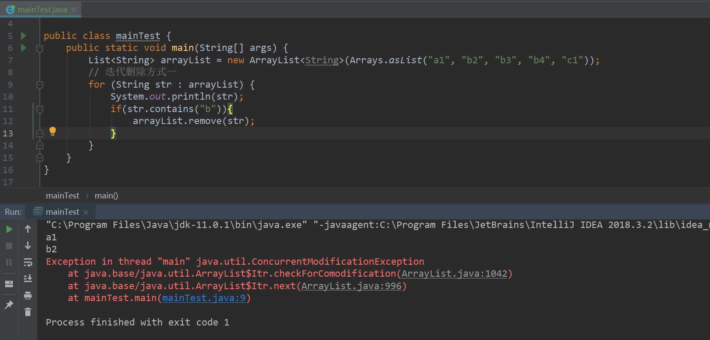The height and width of the screenshot is (340, 710).
Task: Click the 'Run:' panel label
Action: point(13,212)
